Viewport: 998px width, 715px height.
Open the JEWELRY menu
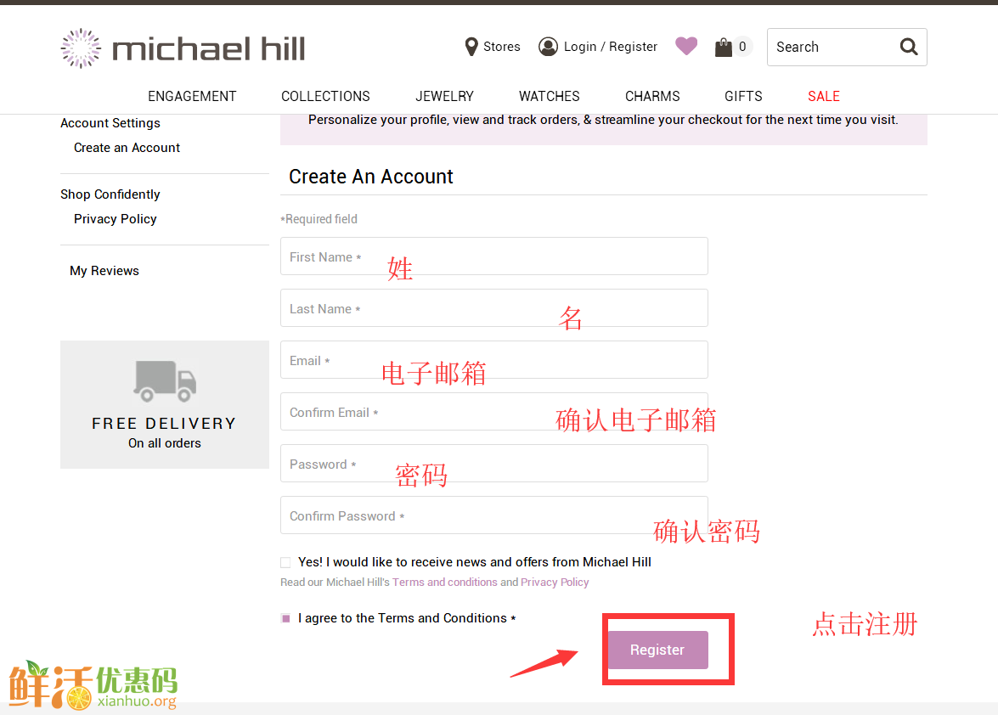[444, 96]
